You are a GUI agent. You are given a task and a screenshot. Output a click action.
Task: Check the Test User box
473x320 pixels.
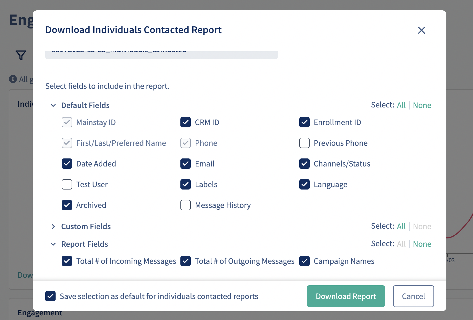click(67, 184)
